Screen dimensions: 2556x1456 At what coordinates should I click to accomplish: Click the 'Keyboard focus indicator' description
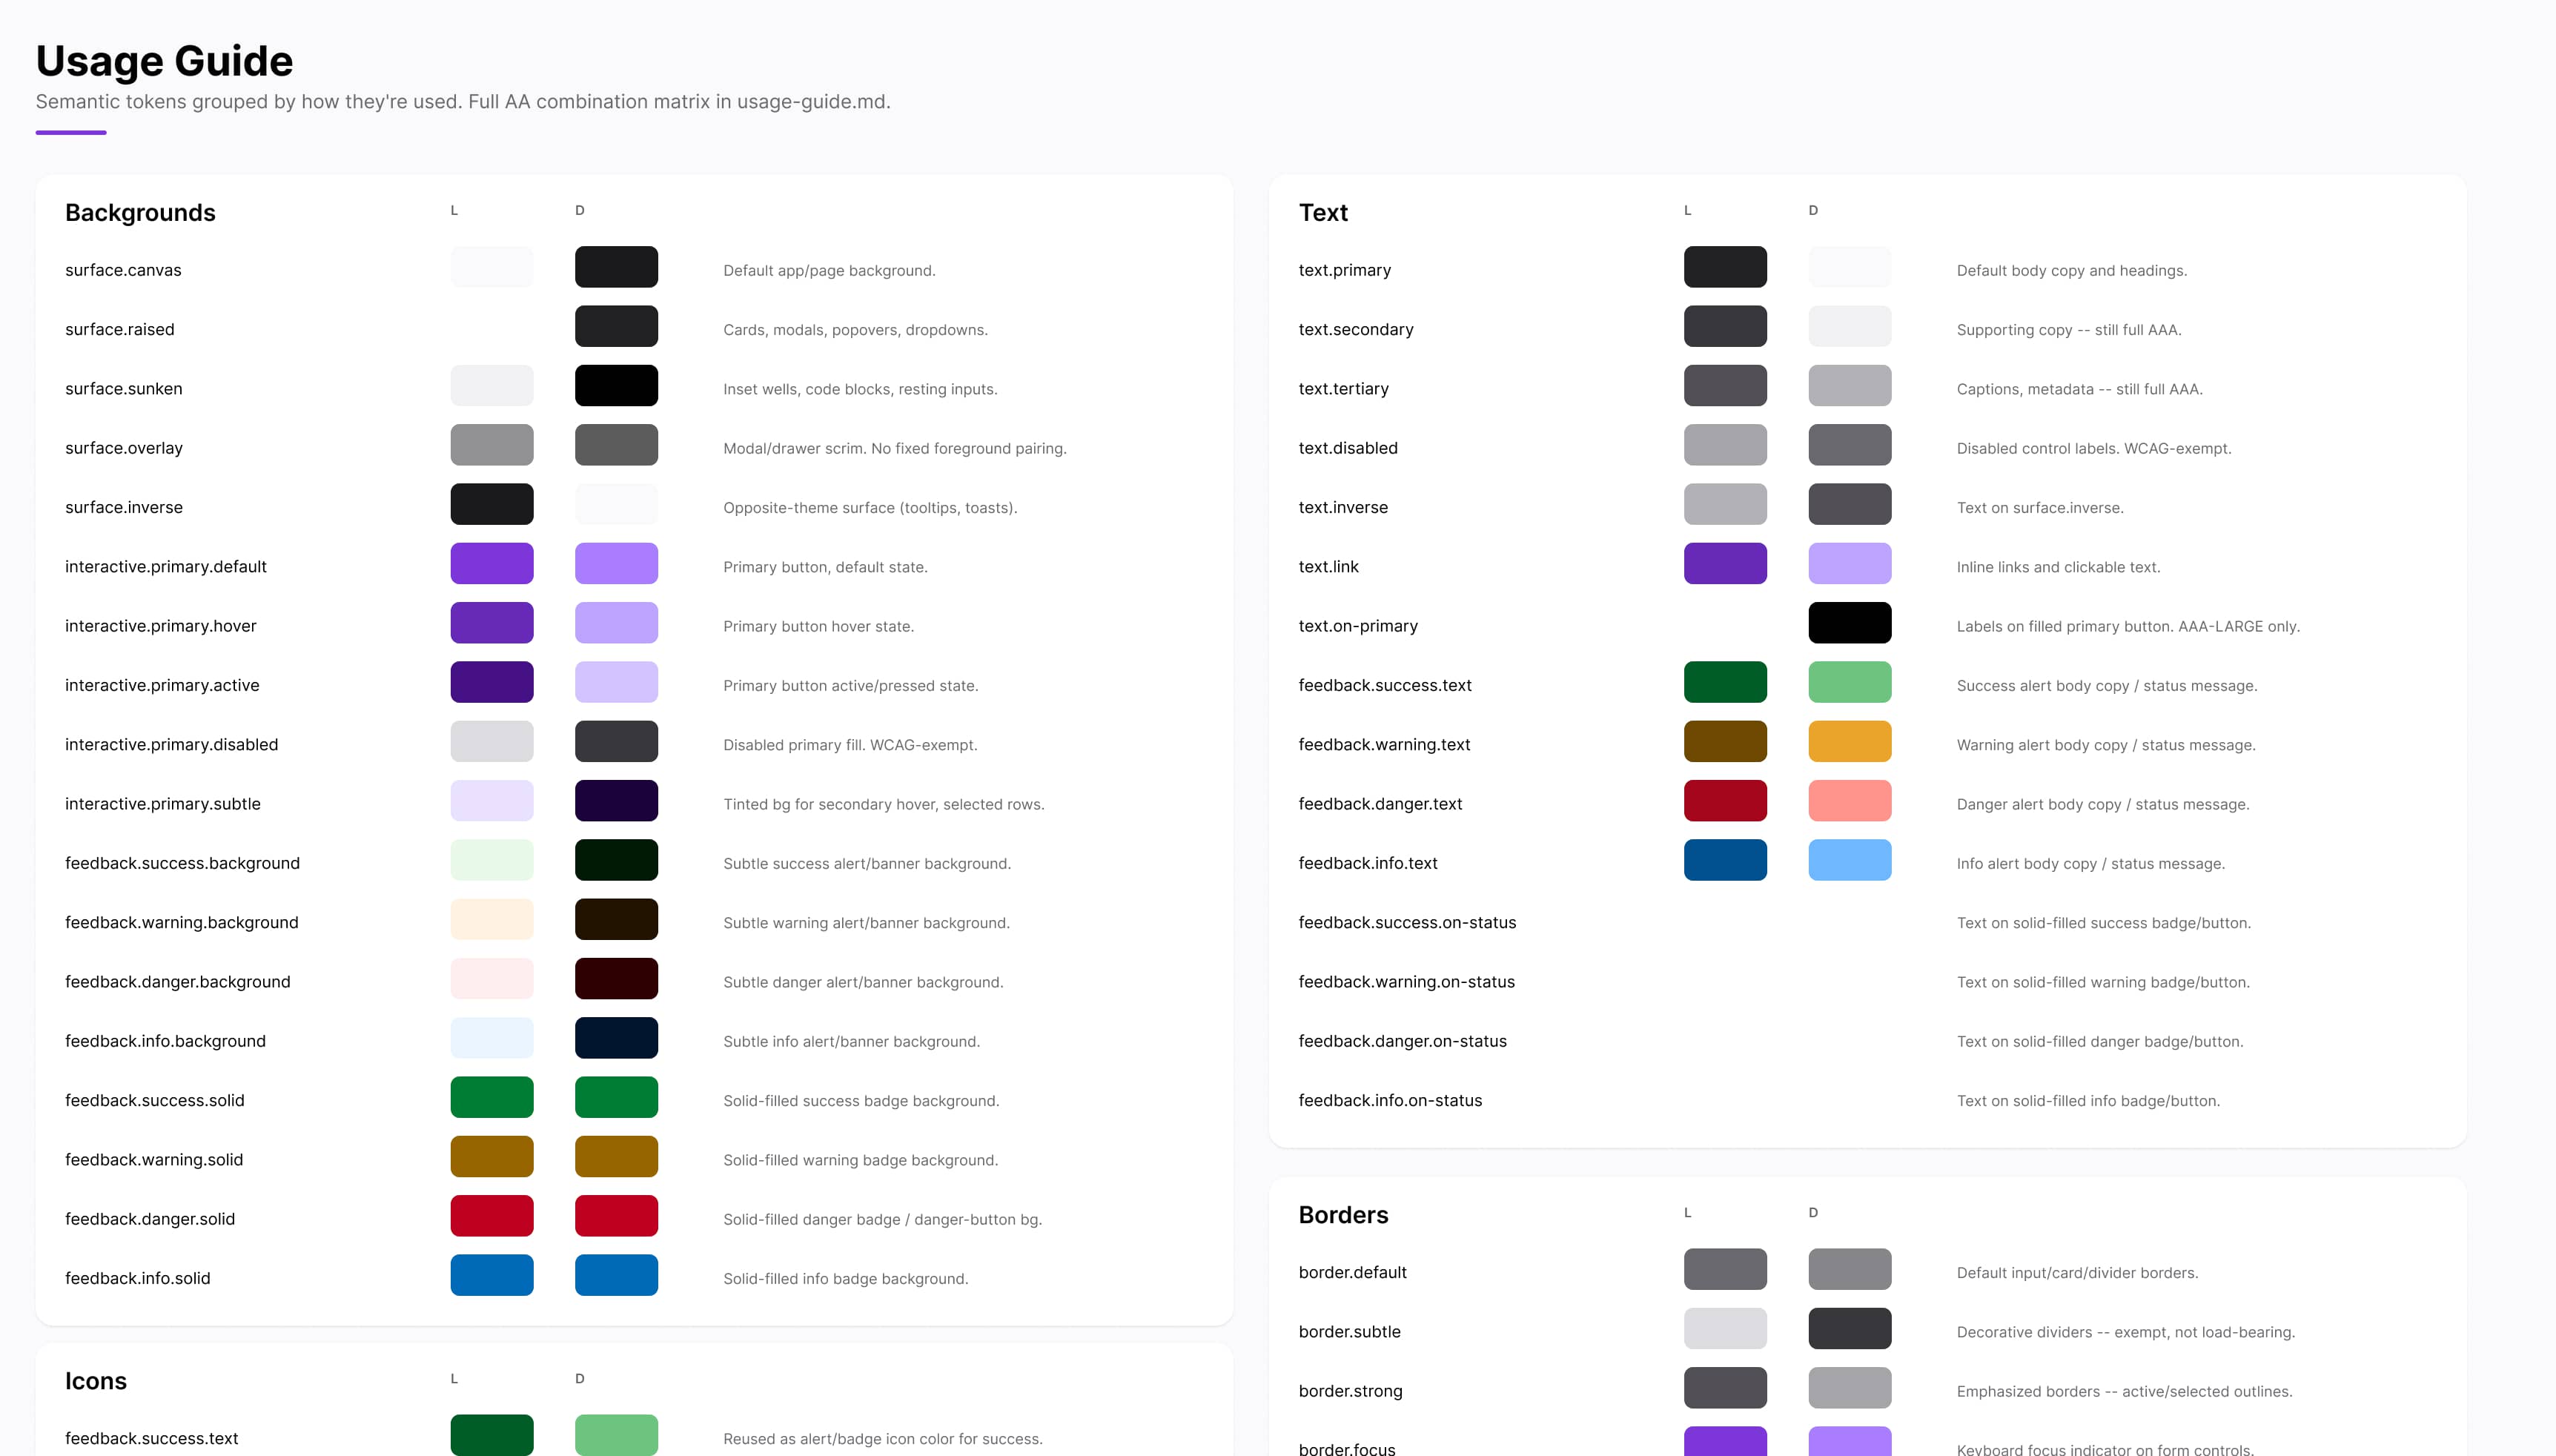[2105, 1449]
